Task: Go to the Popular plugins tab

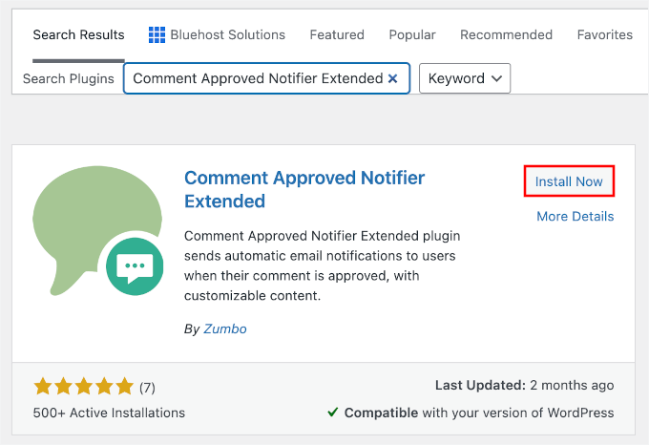Action: click(x=412, y=34)
